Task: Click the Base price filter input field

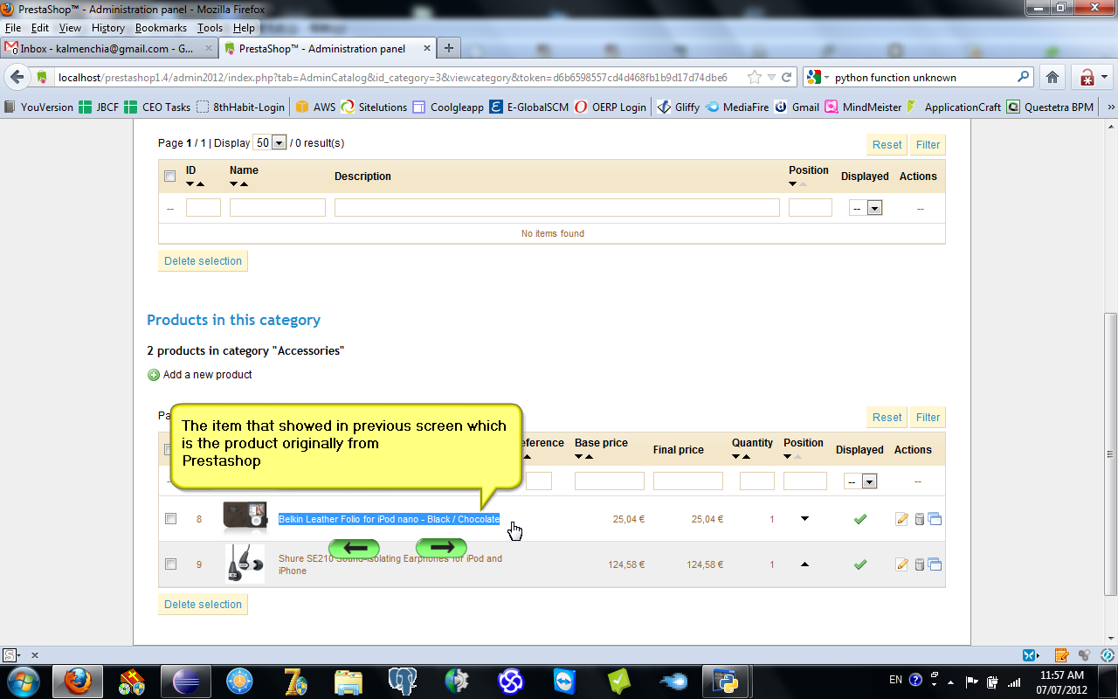Action: pyautogui.click(x=610, y=481)
